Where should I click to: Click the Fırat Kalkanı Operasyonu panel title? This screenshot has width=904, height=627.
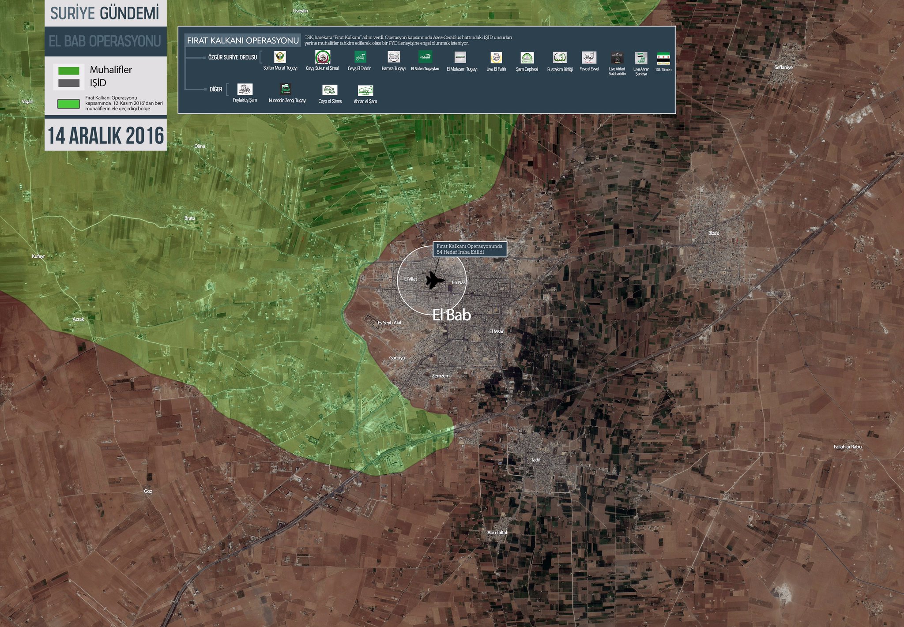[x=242, y=41]
